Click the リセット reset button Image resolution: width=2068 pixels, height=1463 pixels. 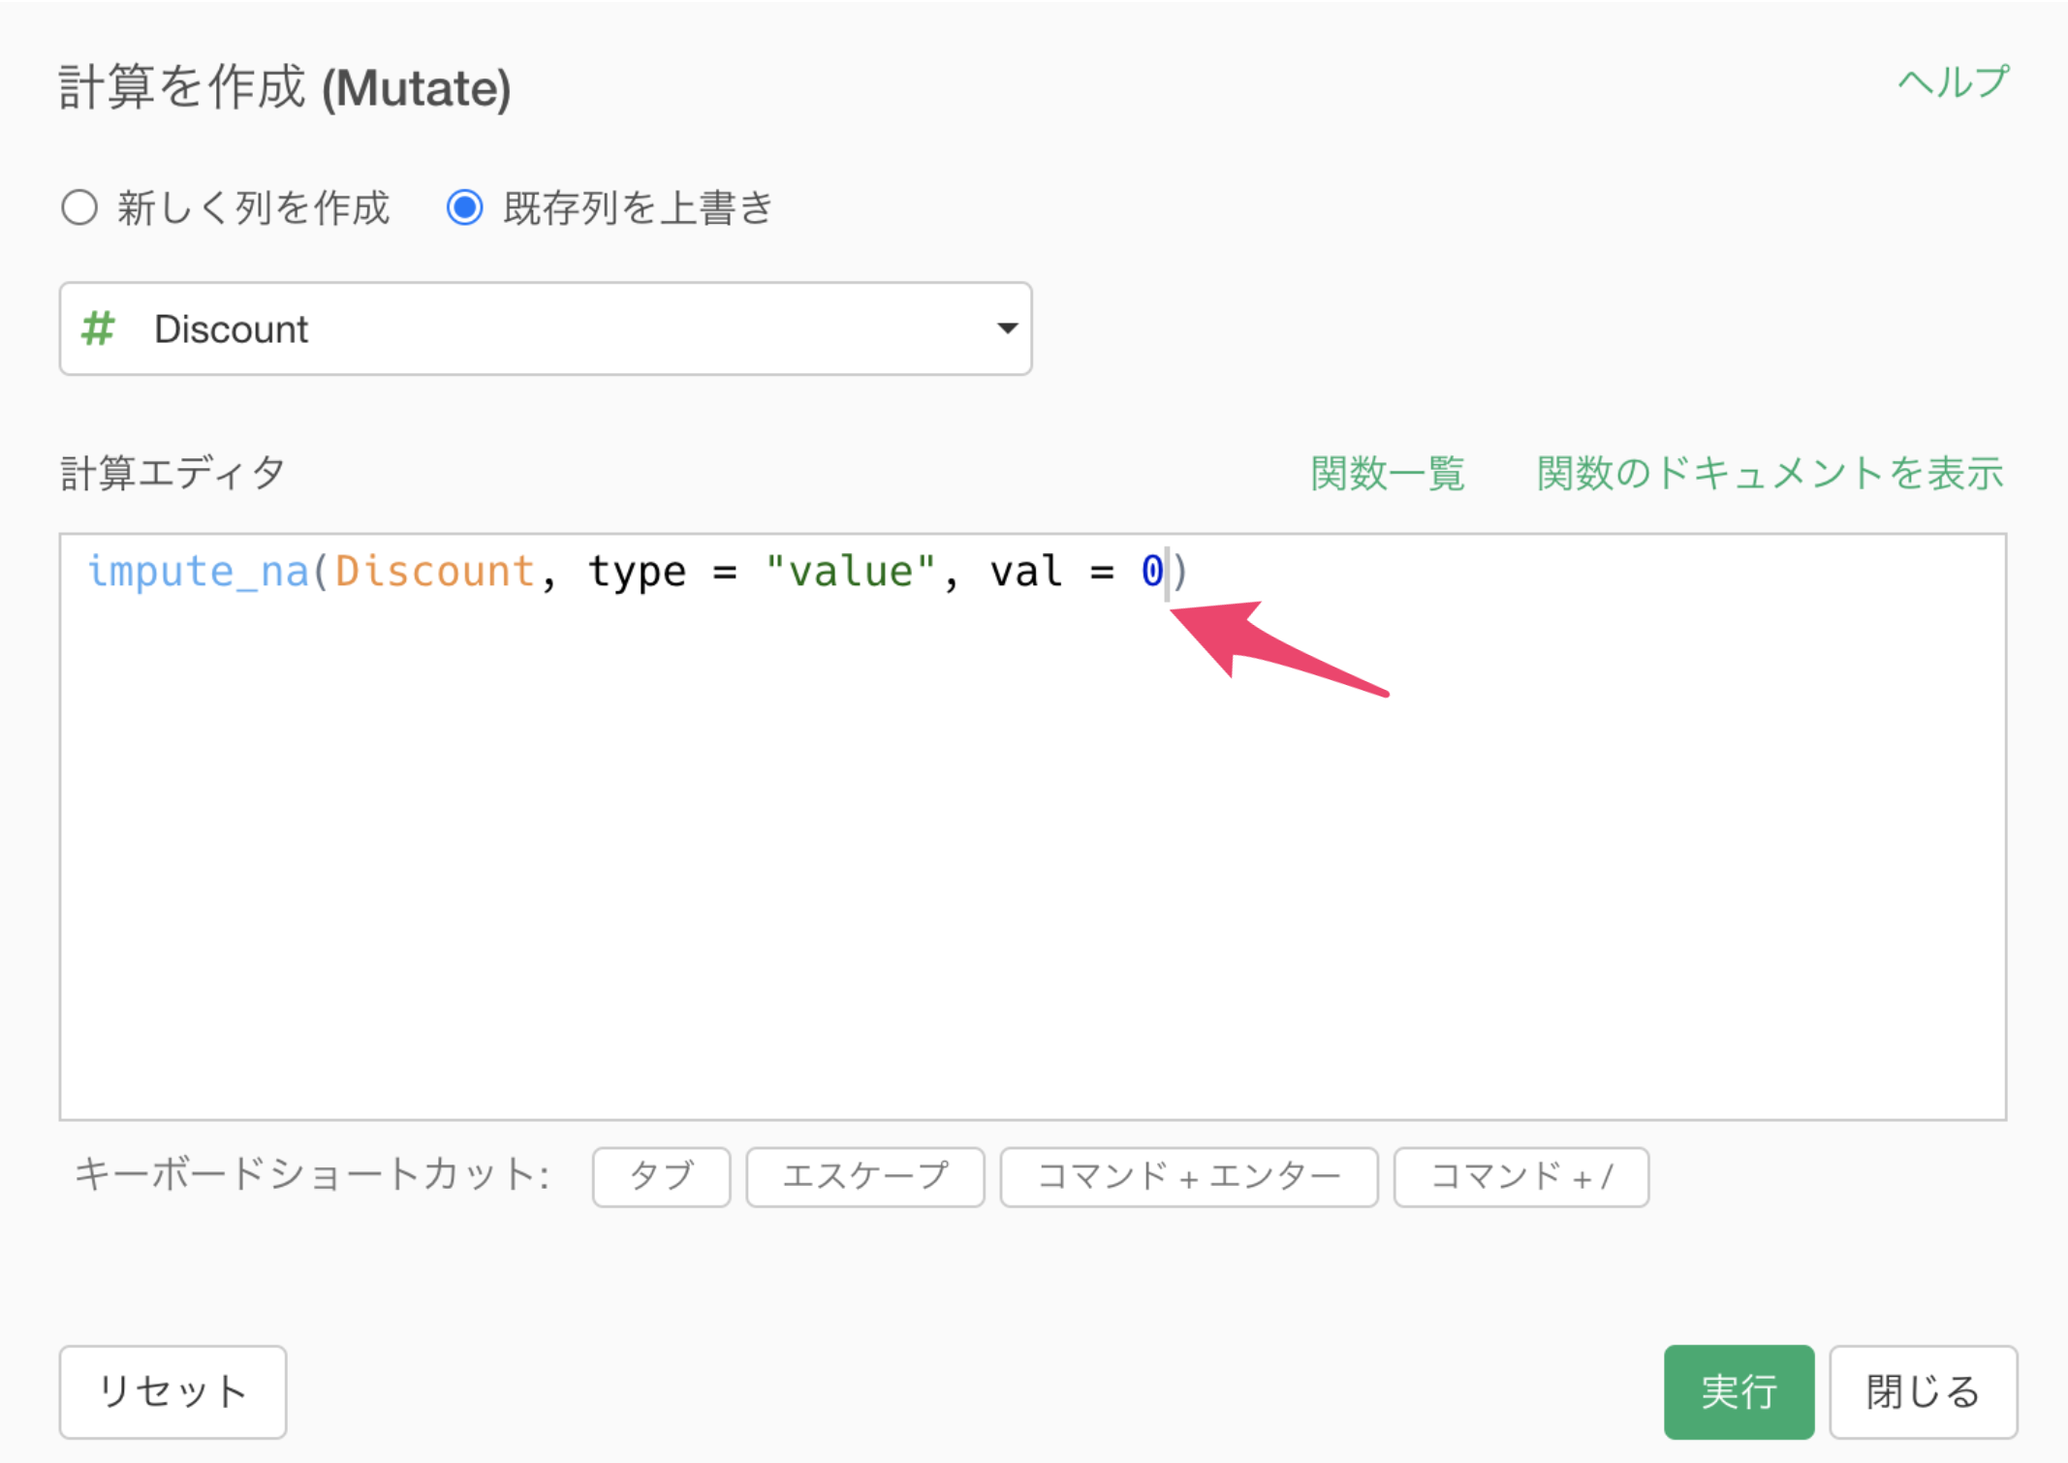(172, 1391)
